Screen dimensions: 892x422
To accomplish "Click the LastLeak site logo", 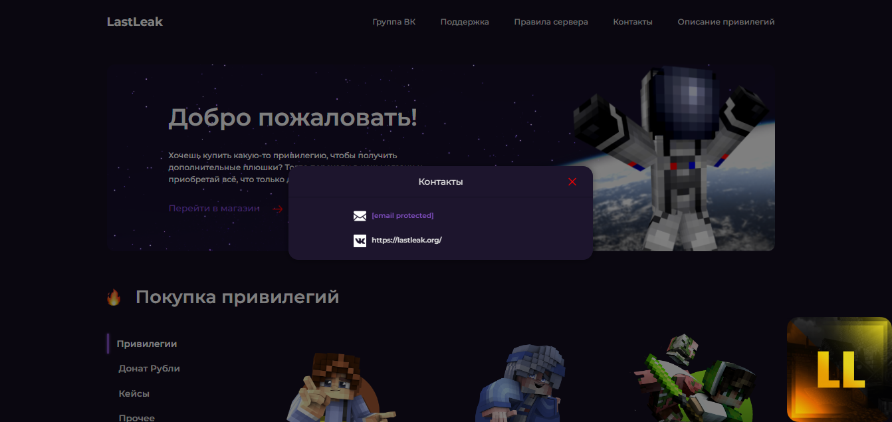I will (x=134, y=22).
